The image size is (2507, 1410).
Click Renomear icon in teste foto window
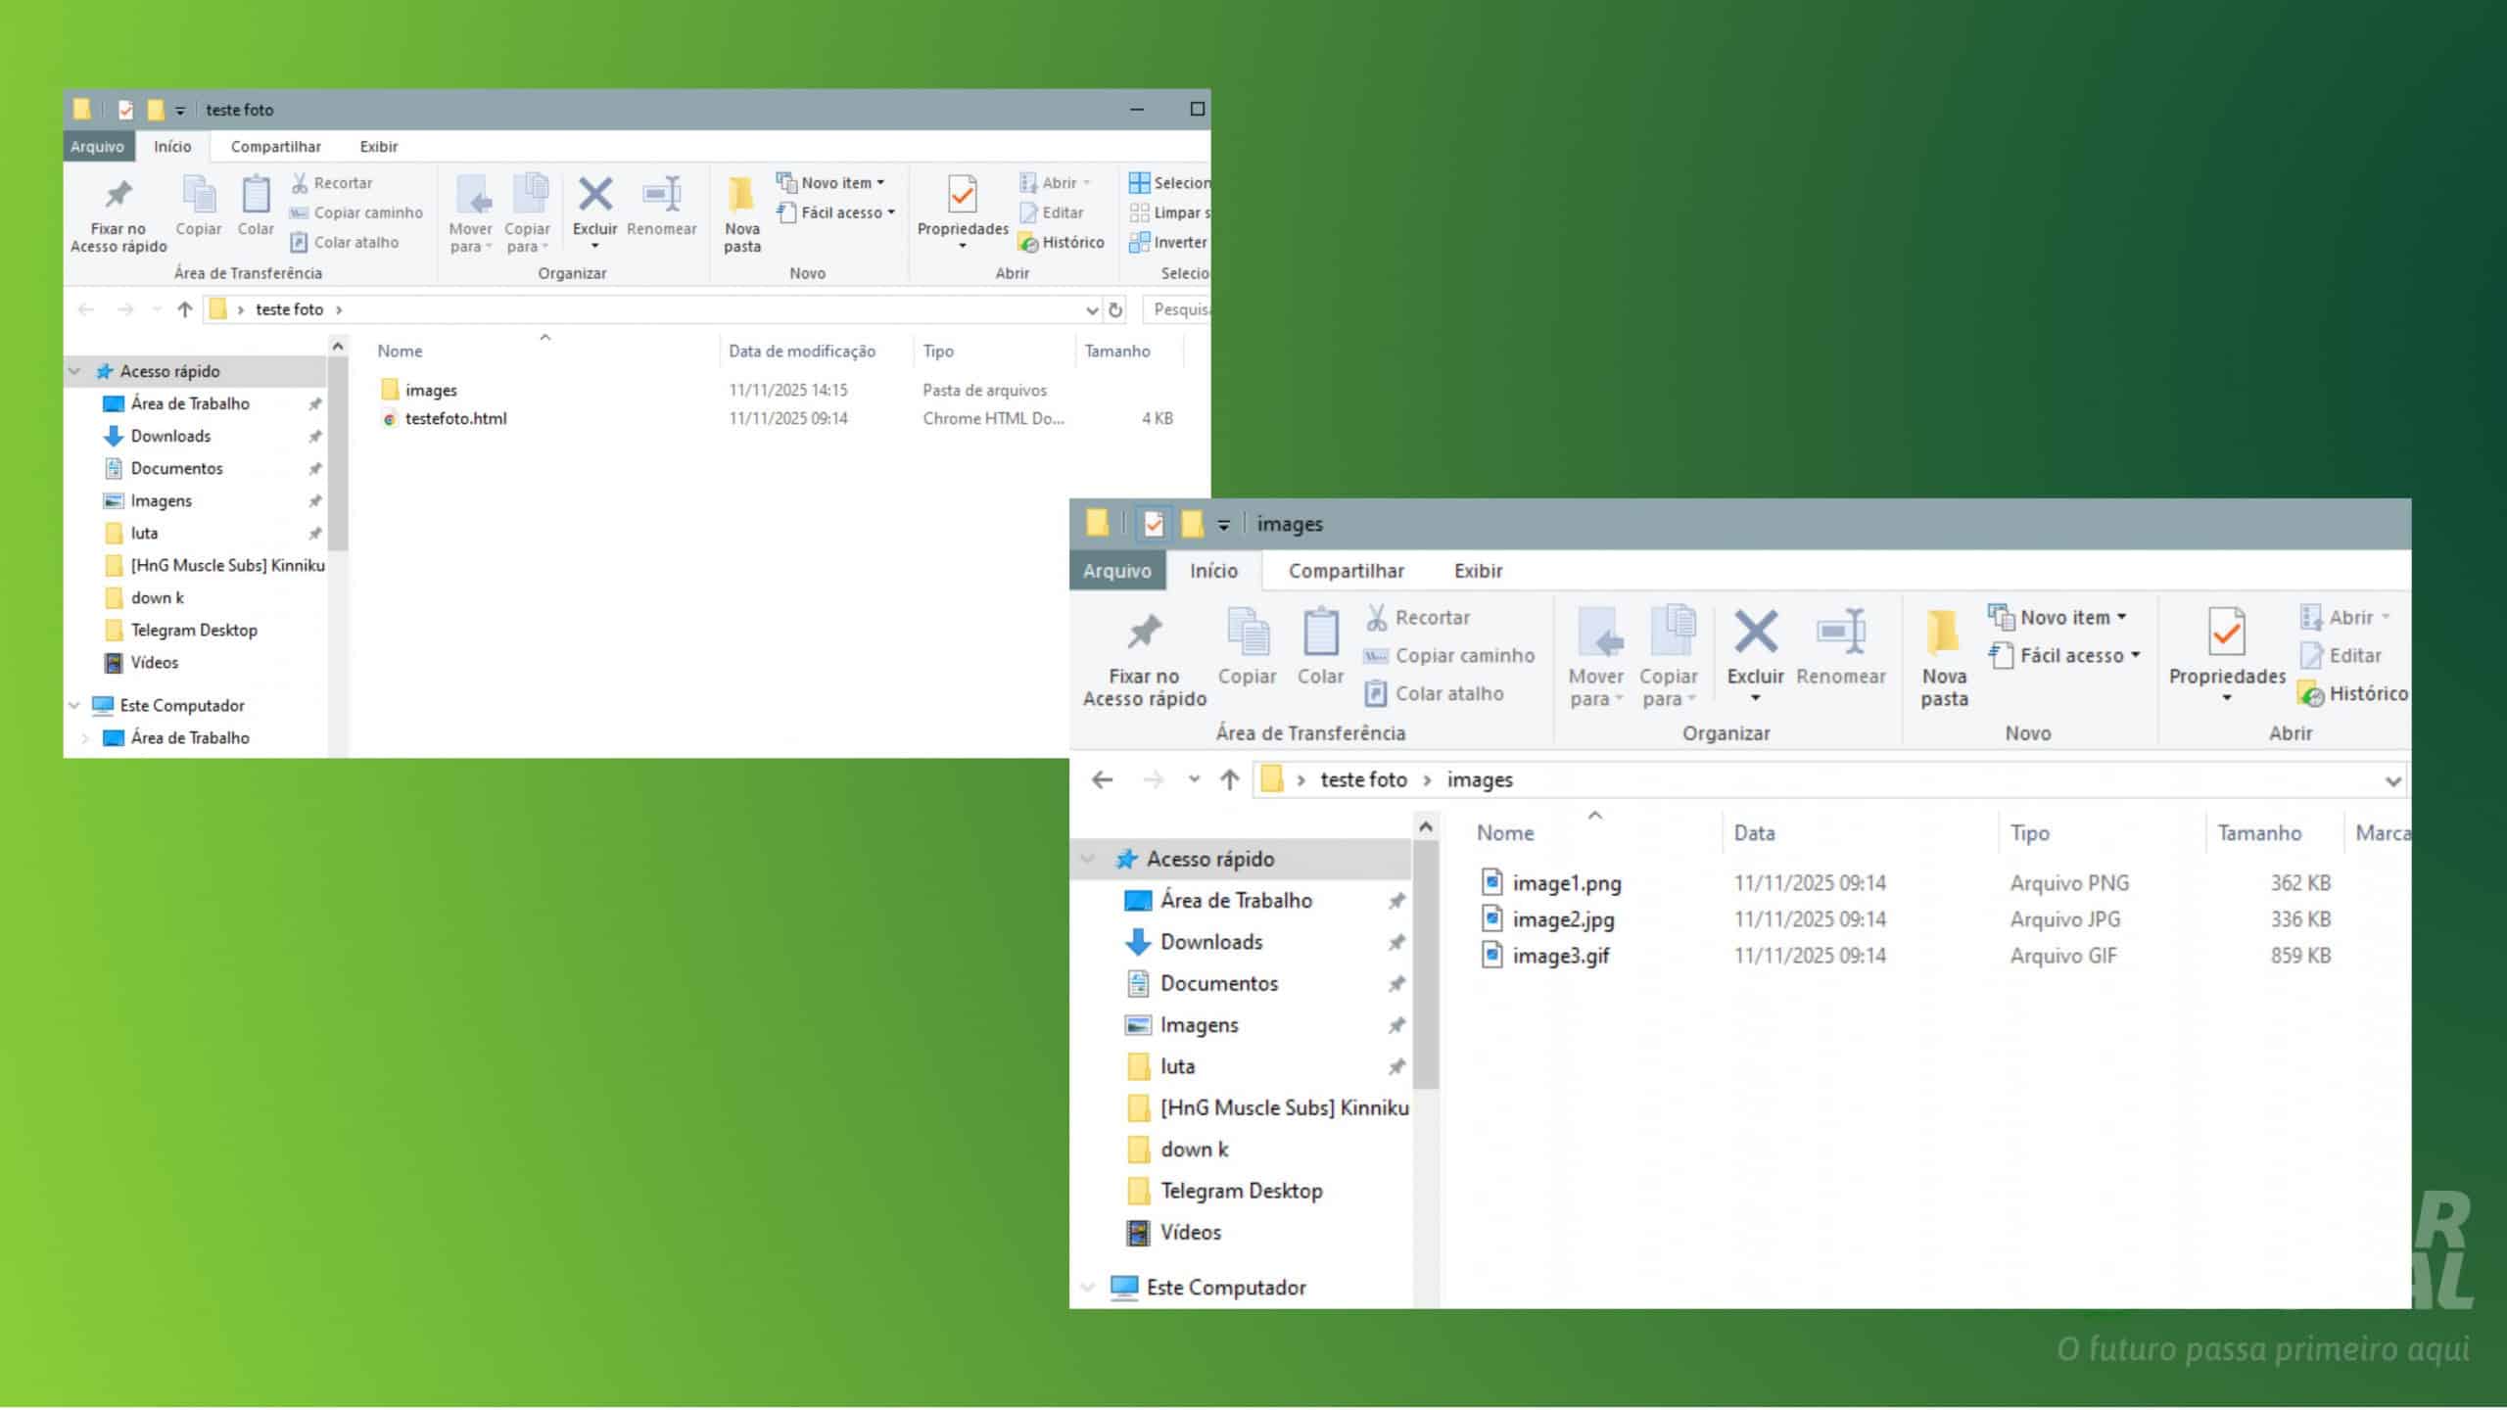[662, 195]
